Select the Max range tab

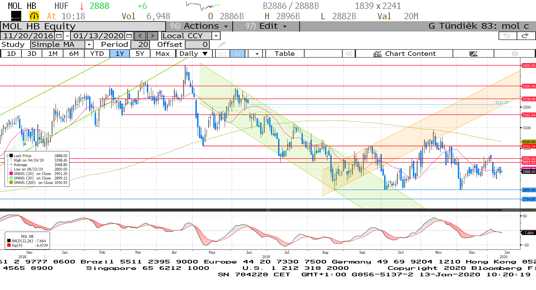tap(163, 54)
